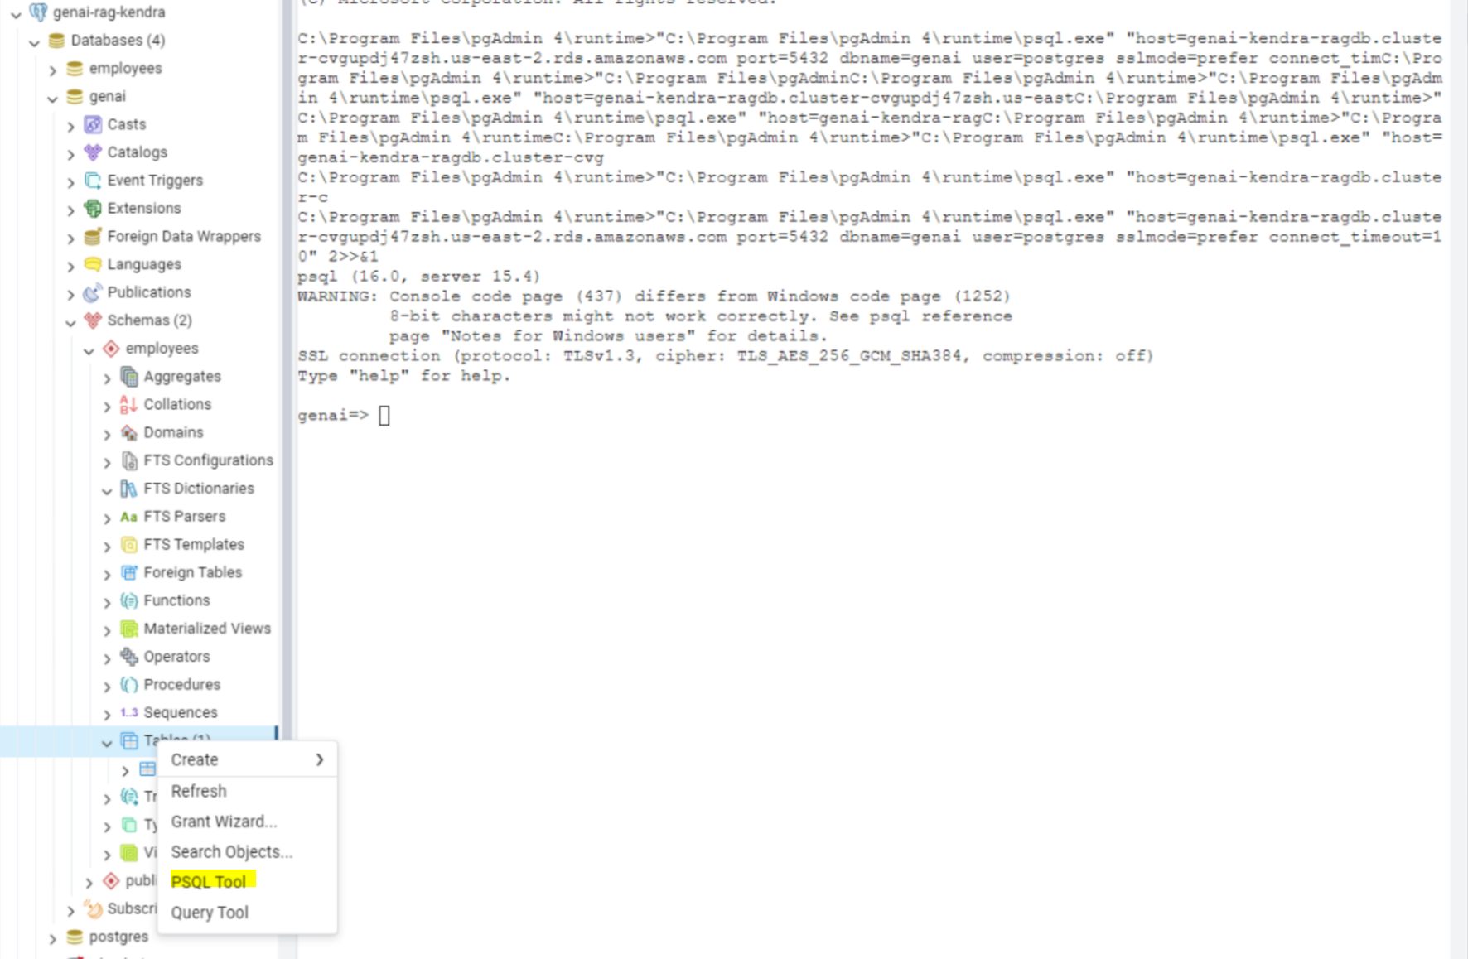
Task: Select the Publications icon
Action: [91, 292]
